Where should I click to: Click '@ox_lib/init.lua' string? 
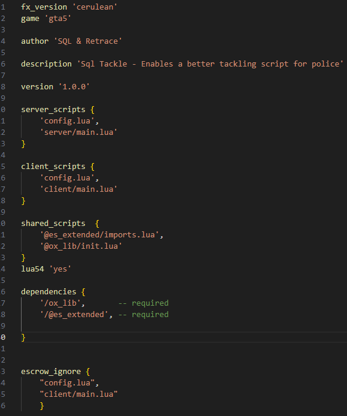tap(81, 246)
